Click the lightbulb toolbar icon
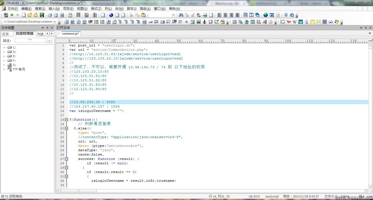 point(307,22)
